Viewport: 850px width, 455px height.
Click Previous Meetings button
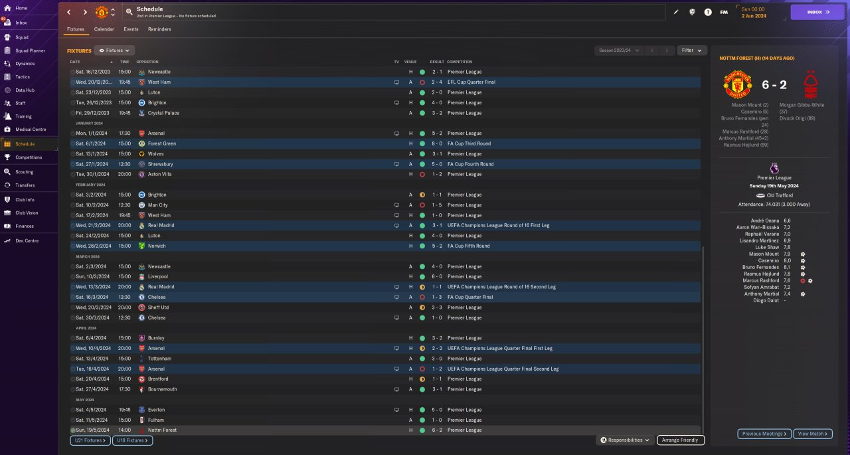point(764,434)
